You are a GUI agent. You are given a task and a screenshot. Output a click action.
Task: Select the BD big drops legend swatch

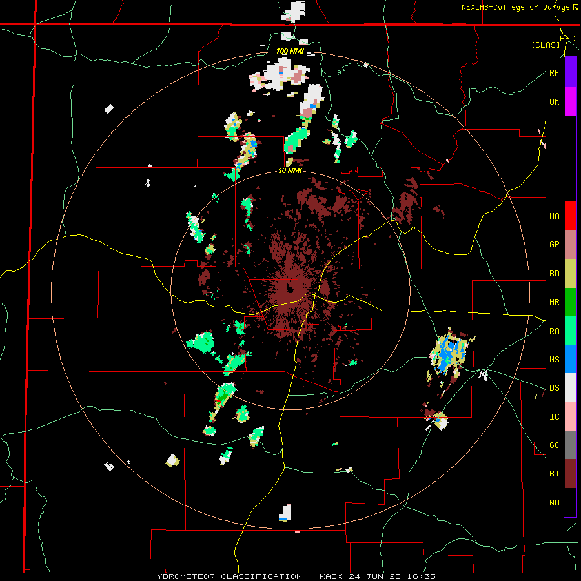click(570, 274)
